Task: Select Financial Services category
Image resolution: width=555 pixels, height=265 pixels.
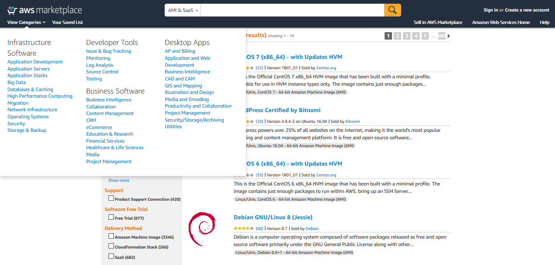Action: point(105,141)
